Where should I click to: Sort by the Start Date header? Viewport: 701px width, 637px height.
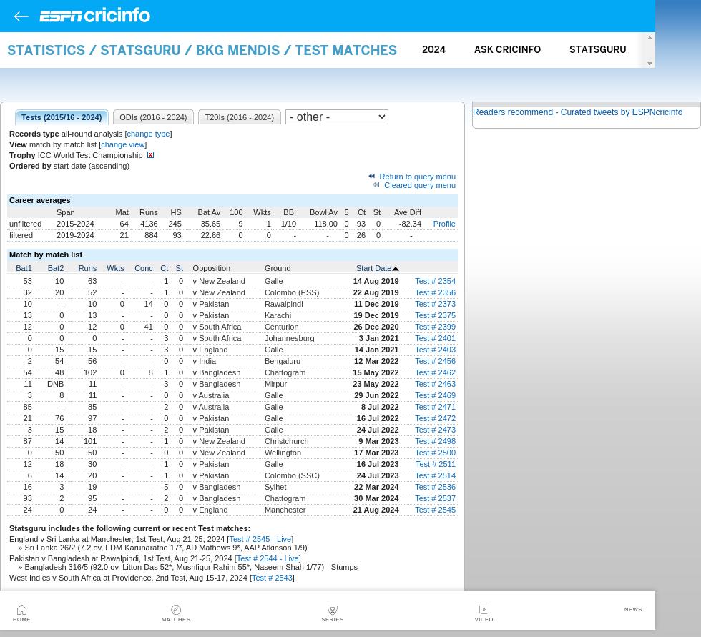pos(373,269)
